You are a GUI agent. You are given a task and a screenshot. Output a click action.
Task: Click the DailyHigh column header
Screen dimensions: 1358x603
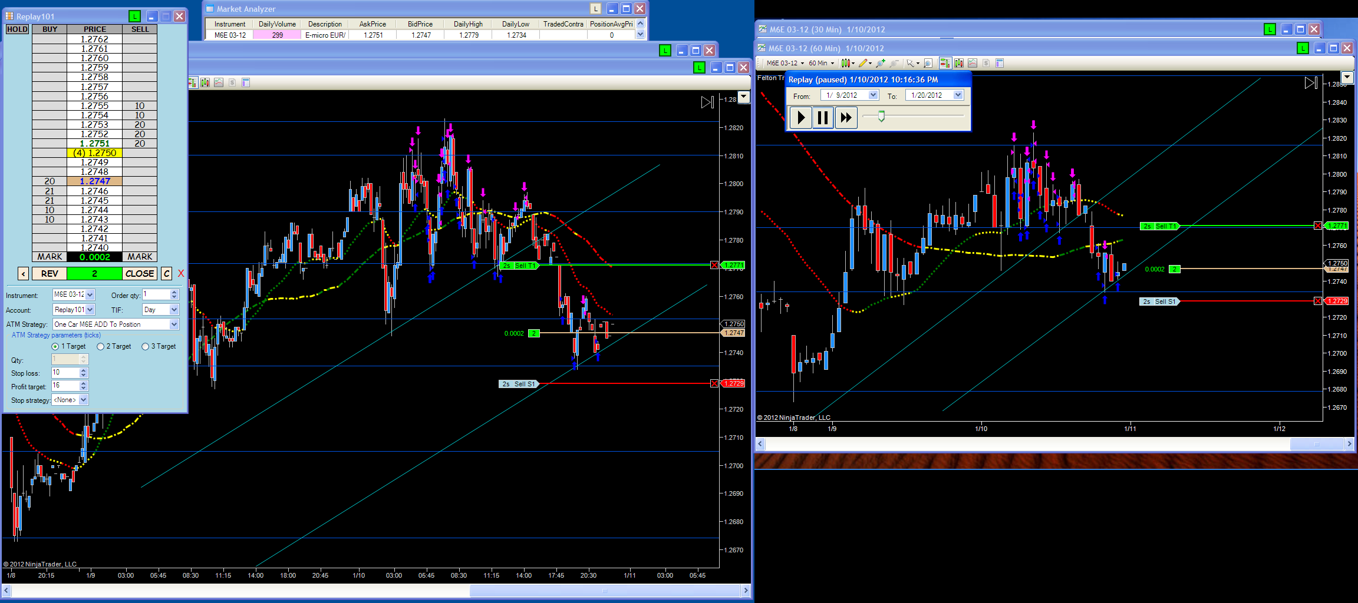[x=468, y=24]
